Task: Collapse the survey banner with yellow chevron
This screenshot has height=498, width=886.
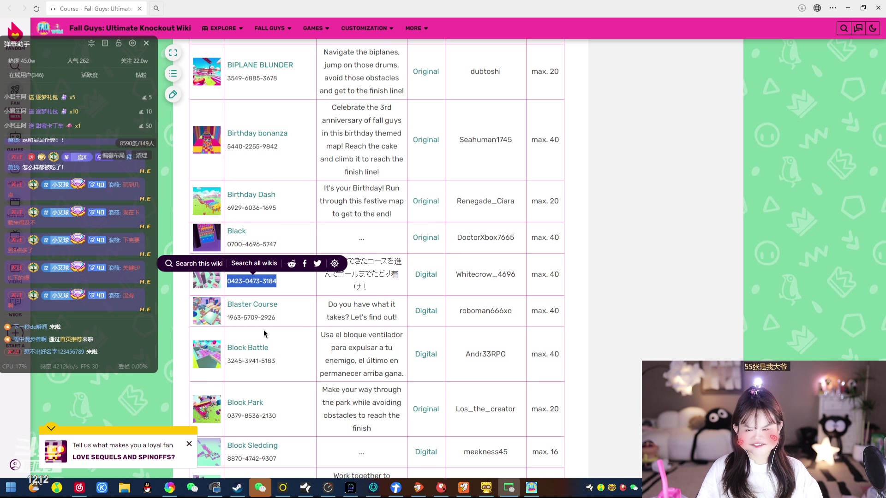Action: 51,428
